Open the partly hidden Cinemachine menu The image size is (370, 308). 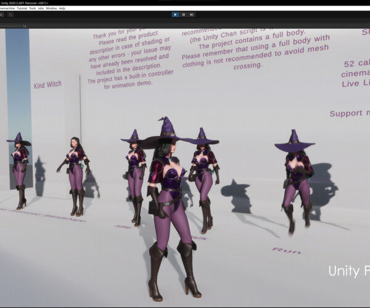(x=7, y=8)
